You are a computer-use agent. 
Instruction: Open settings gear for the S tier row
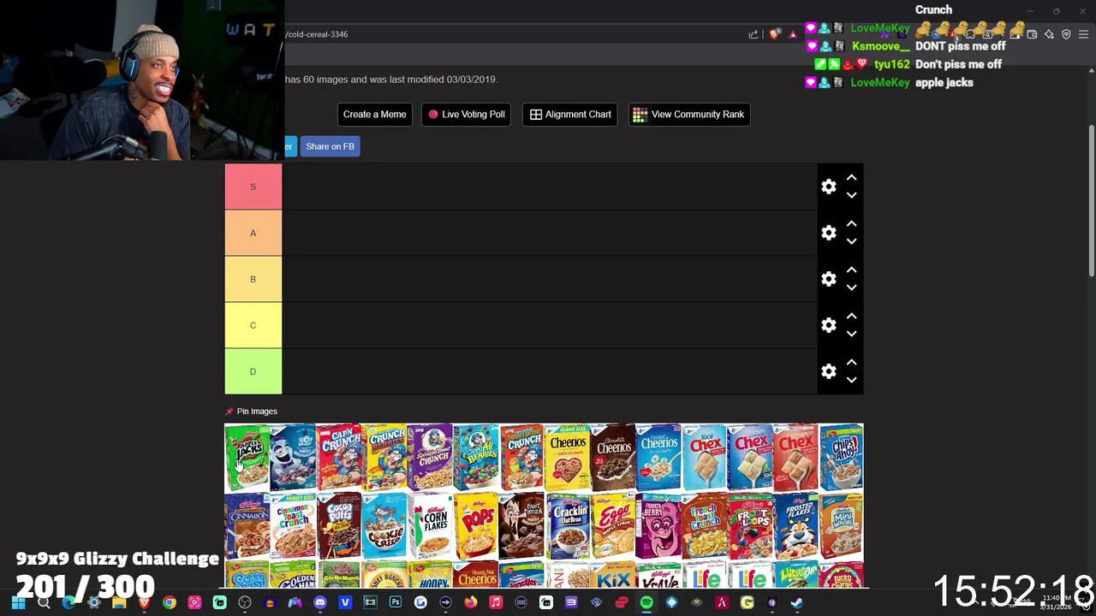coord(829,187)
